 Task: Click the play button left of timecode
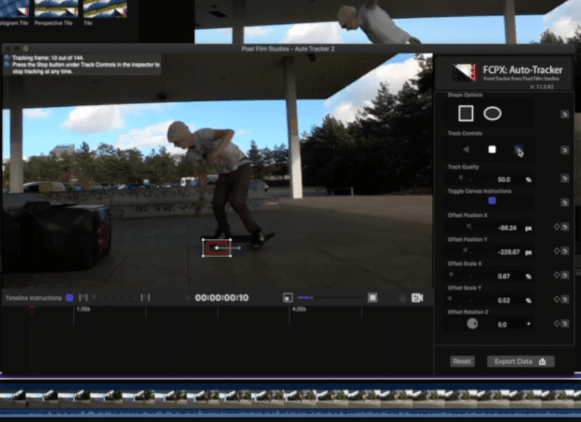(x=187, y=298)
